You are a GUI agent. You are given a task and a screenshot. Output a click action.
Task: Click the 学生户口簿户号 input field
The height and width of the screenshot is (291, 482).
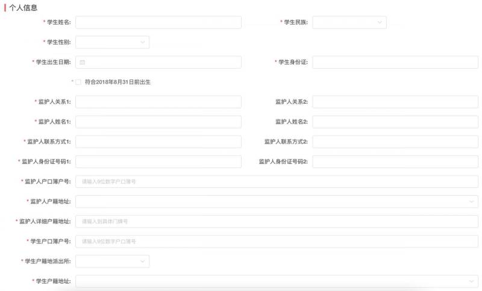pos(277,241)
